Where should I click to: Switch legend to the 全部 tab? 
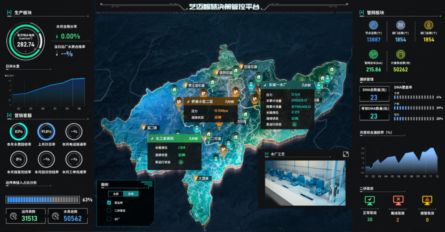click(x=116, y=194)
